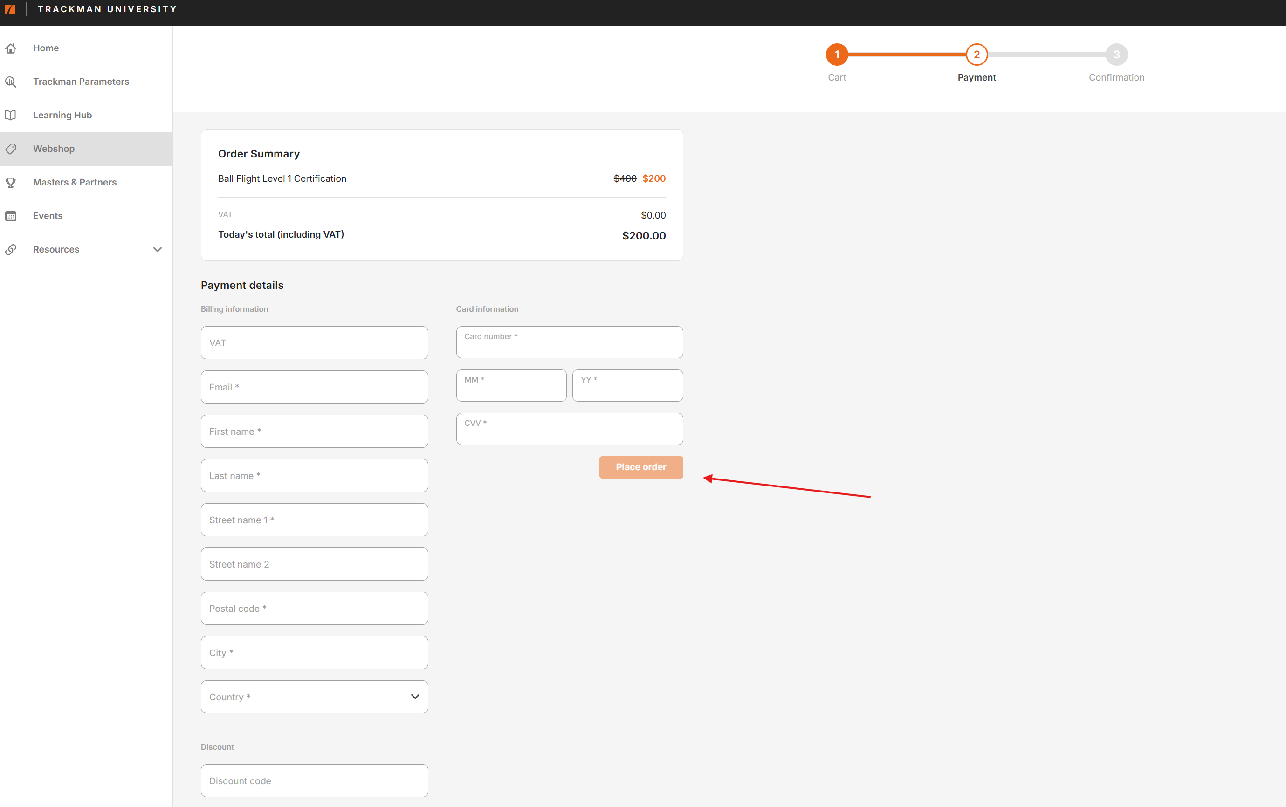1286x807 pixels.
Task: Click the Discount section label
Action: click(217, 747)
